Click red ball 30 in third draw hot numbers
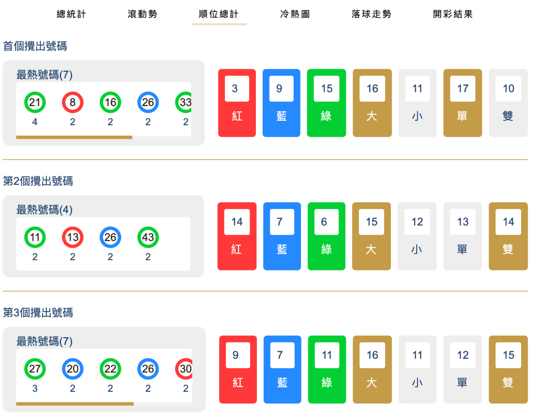 (185, 369)
